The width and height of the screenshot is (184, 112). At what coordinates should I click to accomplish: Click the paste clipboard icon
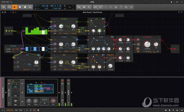coord(121,7)
